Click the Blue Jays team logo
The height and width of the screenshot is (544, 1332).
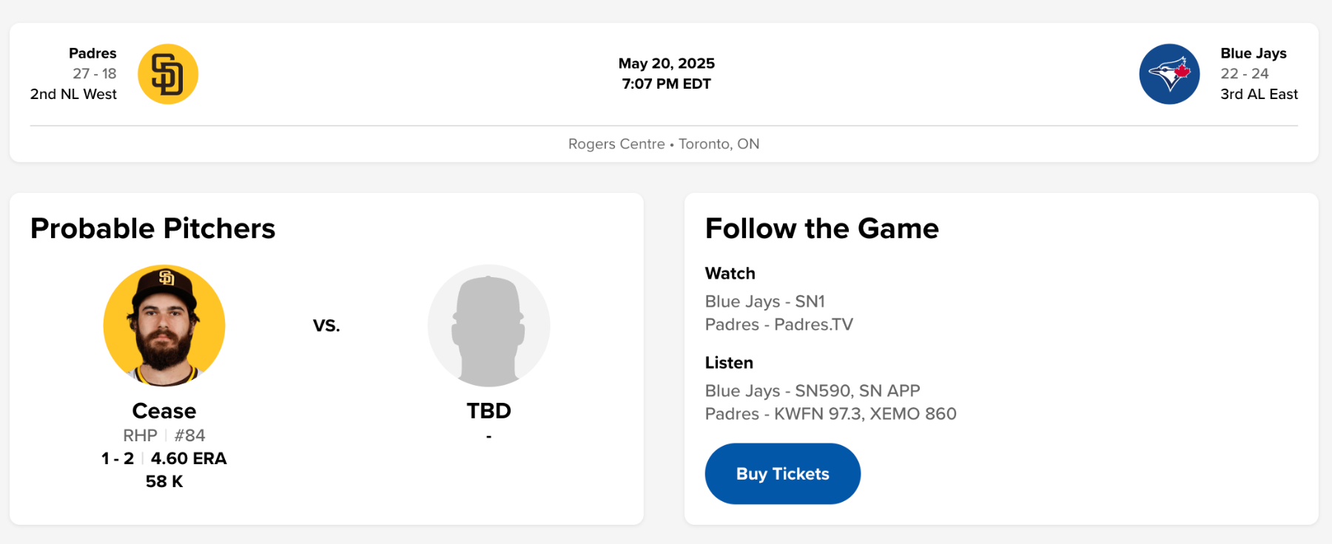pos(1169,74)
